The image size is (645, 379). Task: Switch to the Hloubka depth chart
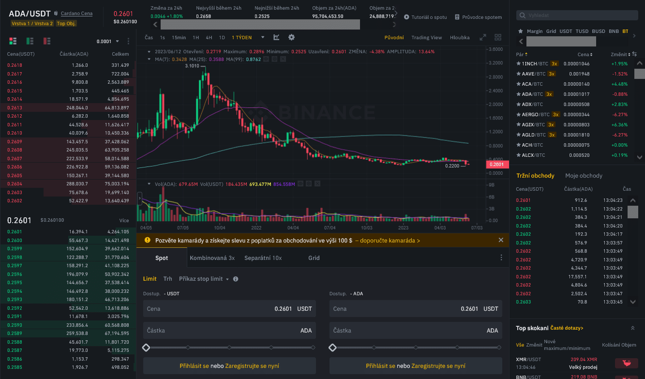click(x=460, y=37)
